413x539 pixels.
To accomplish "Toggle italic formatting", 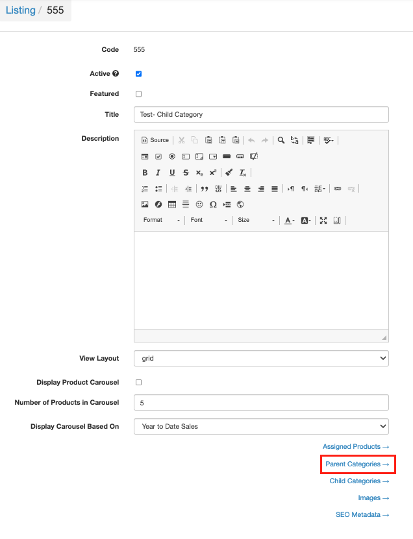I will (x=158, y=173).
